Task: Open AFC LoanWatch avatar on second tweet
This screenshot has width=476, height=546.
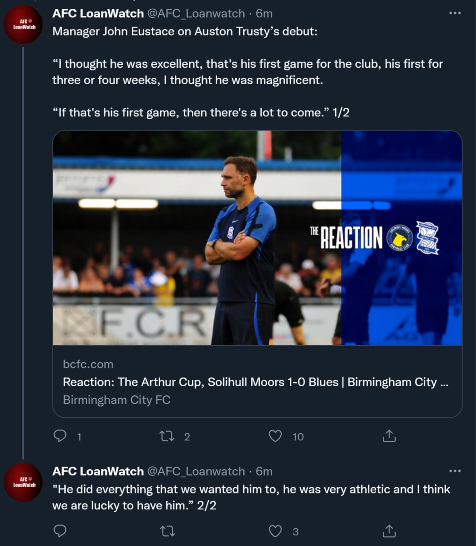Action: (23, 482)
